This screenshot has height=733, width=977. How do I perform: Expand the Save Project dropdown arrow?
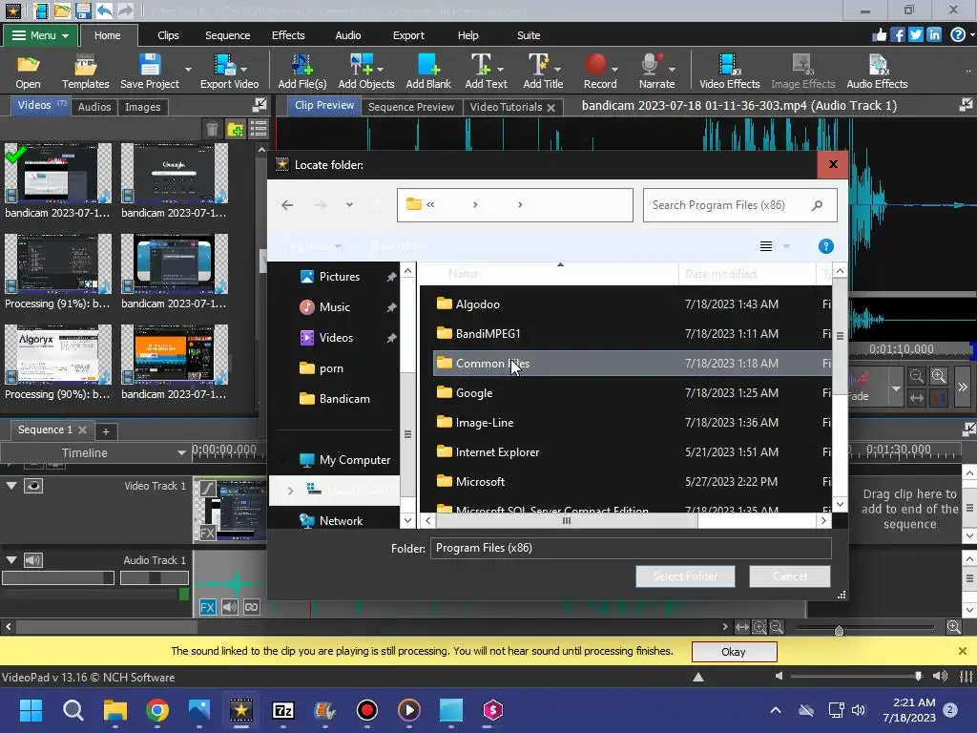(188, 69)
